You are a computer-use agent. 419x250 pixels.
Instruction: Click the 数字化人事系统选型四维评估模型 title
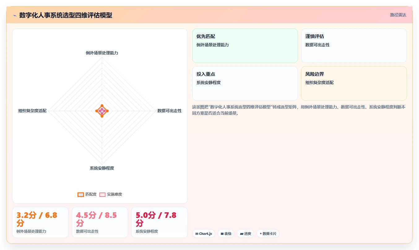pyautogui.click(x=66, y=15)
